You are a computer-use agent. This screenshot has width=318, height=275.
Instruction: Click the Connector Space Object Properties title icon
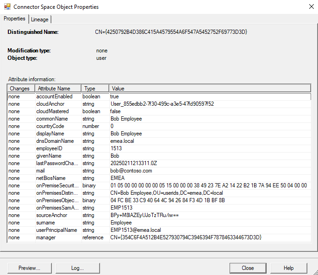click(7, 6)
